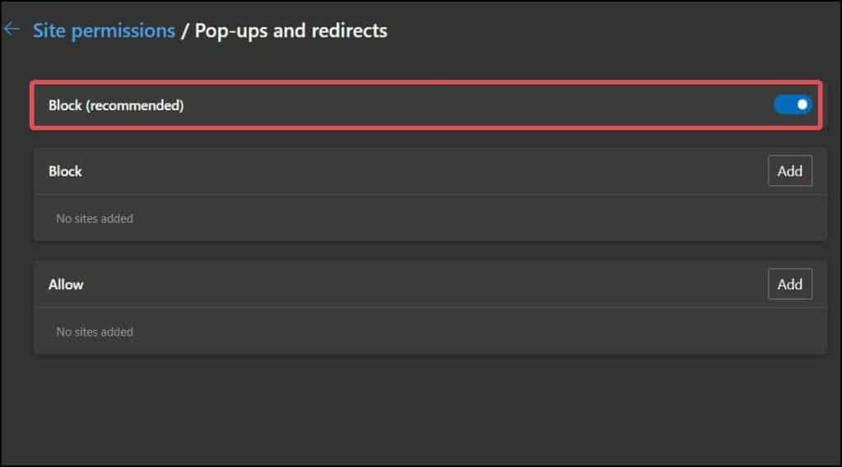Click the Block (recommended) label text
Image resolution: width=842 pixels, height=467 pixels.
coord(116,105)
